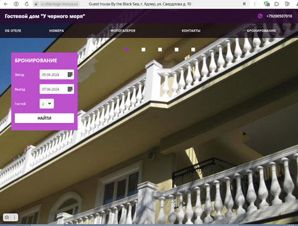This screenshot has width=298, height=226.
Task: Click the Заезд date field 05.06.2024
Action: [56, 75]
